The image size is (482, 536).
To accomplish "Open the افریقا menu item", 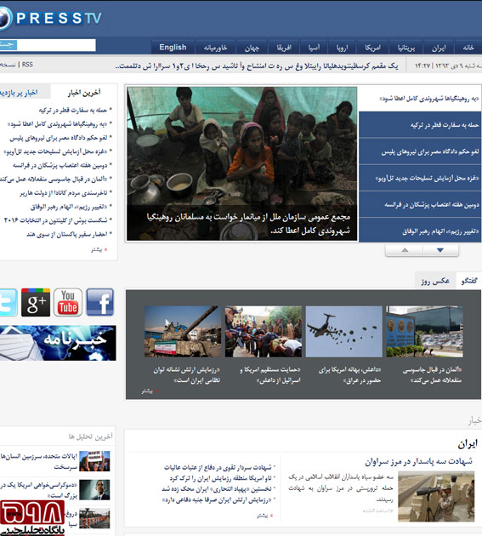I will pos(284,48).
